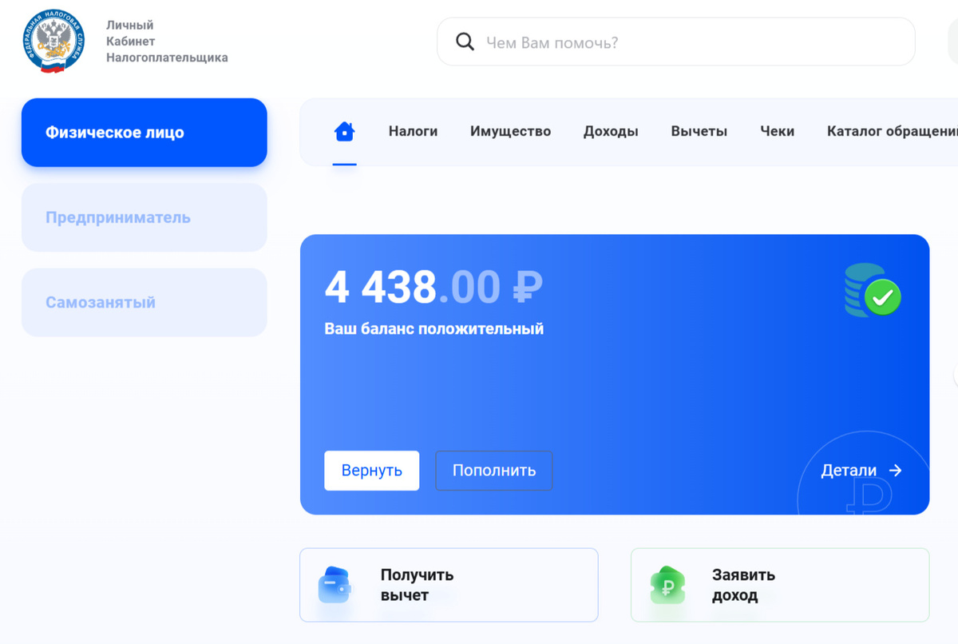Click Личный Кабинет Налогоплательщика title
Screen dimensions: 958x644
(167, 42)
